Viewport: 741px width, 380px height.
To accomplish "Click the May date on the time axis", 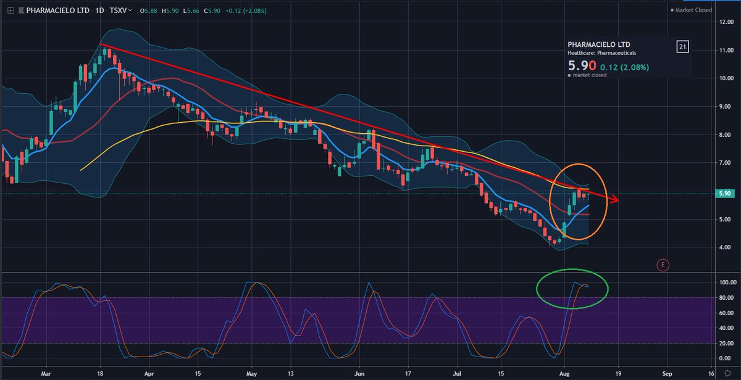I will (x=251, y=373).
